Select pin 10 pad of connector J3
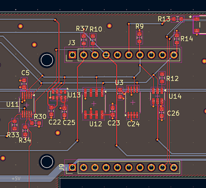Viewport: 206px width, 188px height. (x=174, y=55)
